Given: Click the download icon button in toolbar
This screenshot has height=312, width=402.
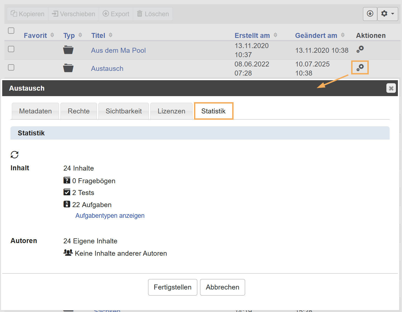Looking at the screenshot, I should tap(370, 14).
